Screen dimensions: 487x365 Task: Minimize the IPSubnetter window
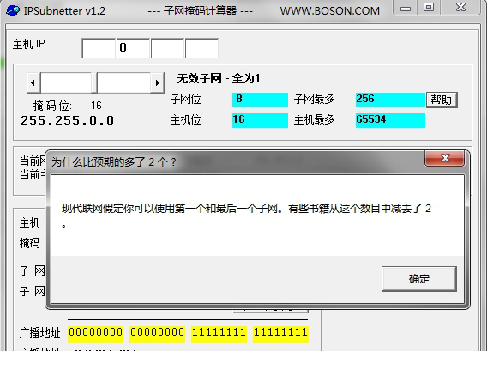tap(405, 8)
